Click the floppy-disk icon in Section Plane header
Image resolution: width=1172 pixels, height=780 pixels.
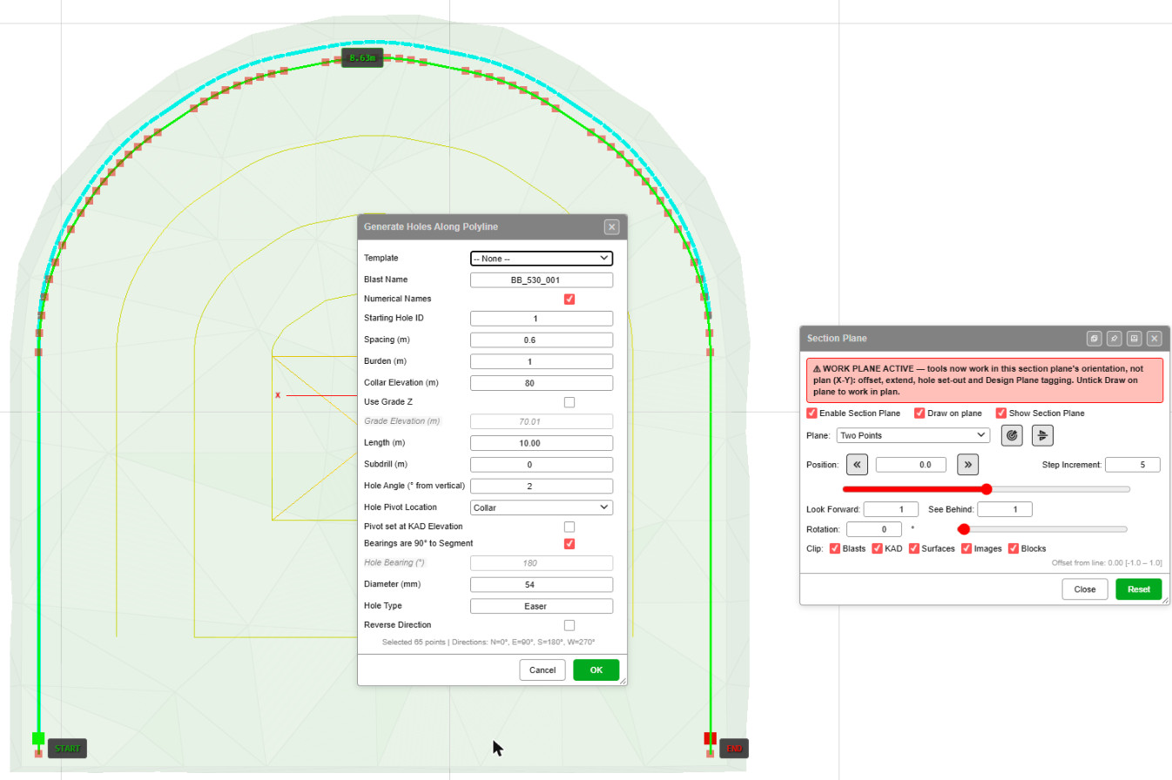tap(1135, 338)
